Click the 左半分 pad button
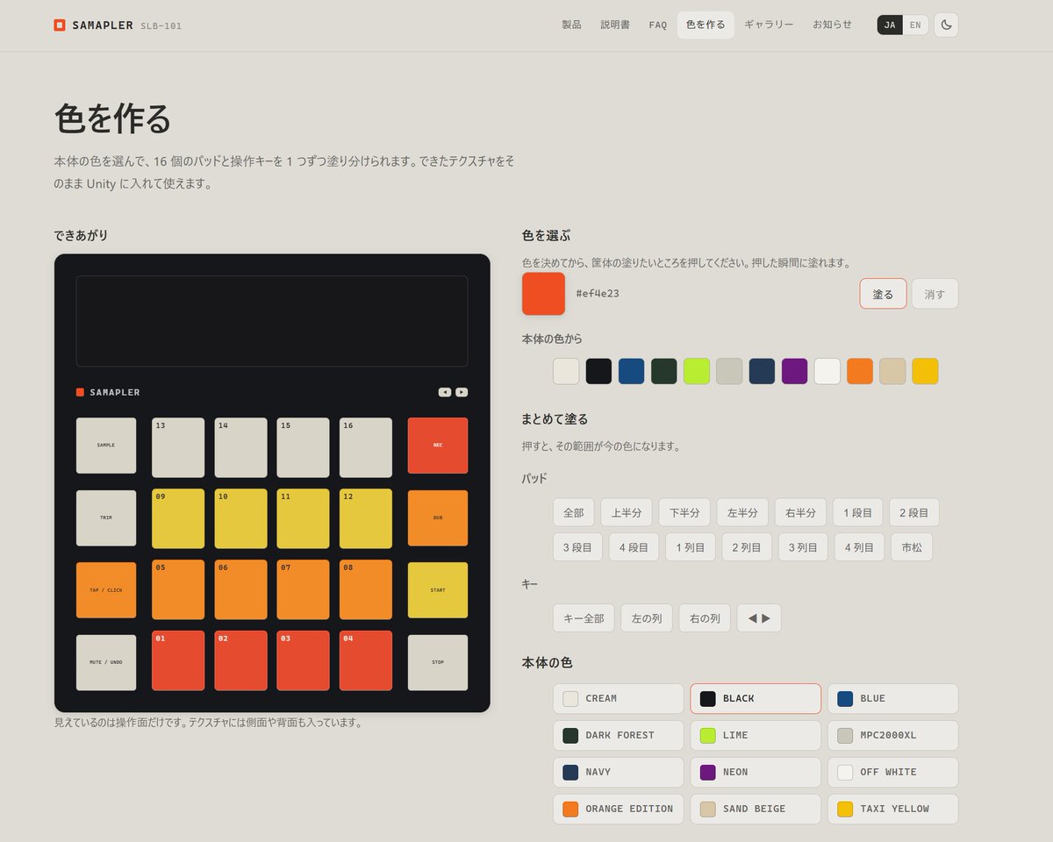Viewport: 1053px width, 842px height. coord(742,512)
